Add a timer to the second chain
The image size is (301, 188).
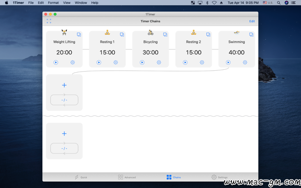pos(64,134)
